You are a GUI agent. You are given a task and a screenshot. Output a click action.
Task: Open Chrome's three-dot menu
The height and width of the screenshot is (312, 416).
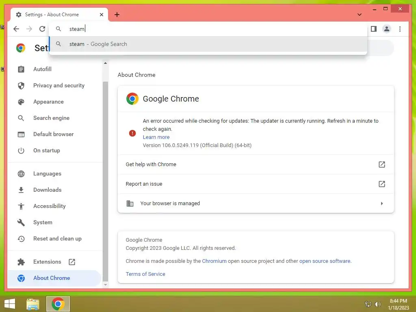pyautogui.click(x=400, y=29)
